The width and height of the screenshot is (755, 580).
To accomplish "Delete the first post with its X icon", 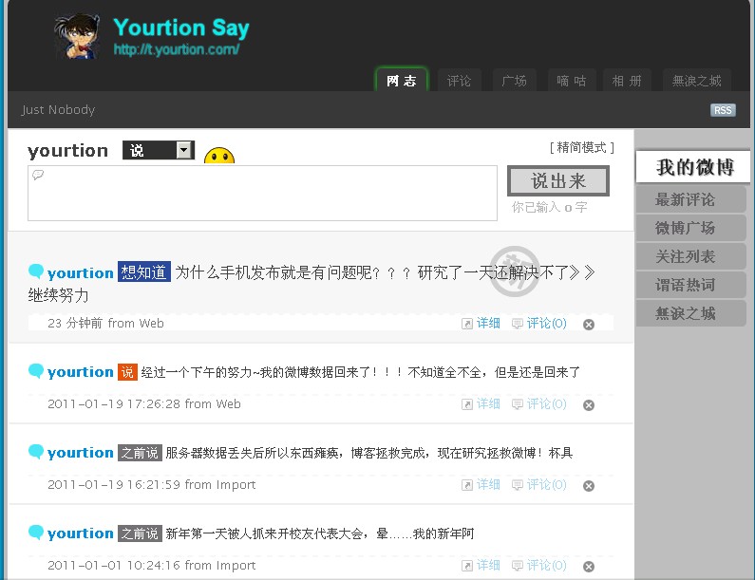I will click(589, 325).
